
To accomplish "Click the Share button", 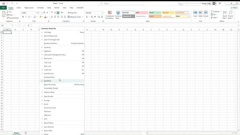I will tap(234, 7).
